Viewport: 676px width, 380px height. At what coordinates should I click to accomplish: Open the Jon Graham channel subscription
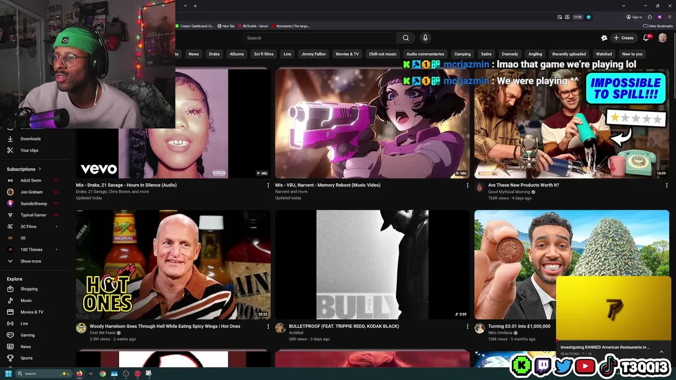tap(32, 192)
